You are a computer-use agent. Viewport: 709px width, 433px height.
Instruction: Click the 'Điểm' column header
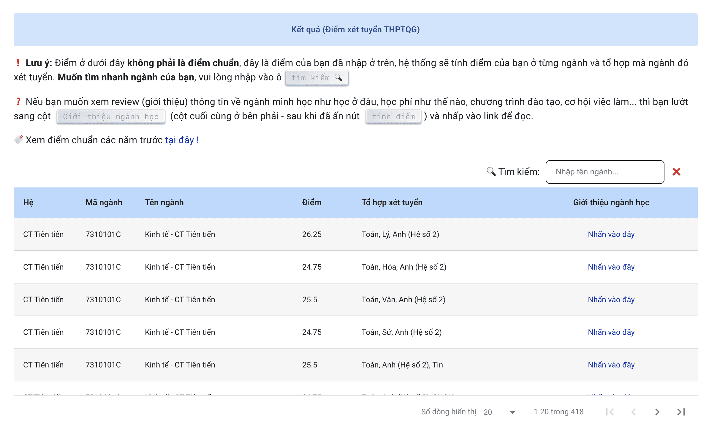pyautogui.click(x=312, y=202)
